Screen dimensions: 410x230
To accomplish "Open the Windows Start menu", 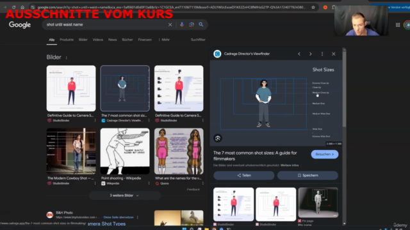I will pyautogui.click(x=184, y=229).
